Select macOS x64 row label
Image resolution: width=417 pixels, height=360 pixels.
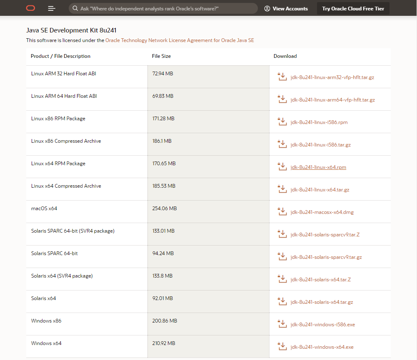44,209
